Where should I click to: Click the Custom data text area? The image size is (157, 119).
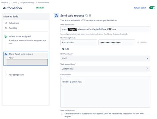[105, 92]
